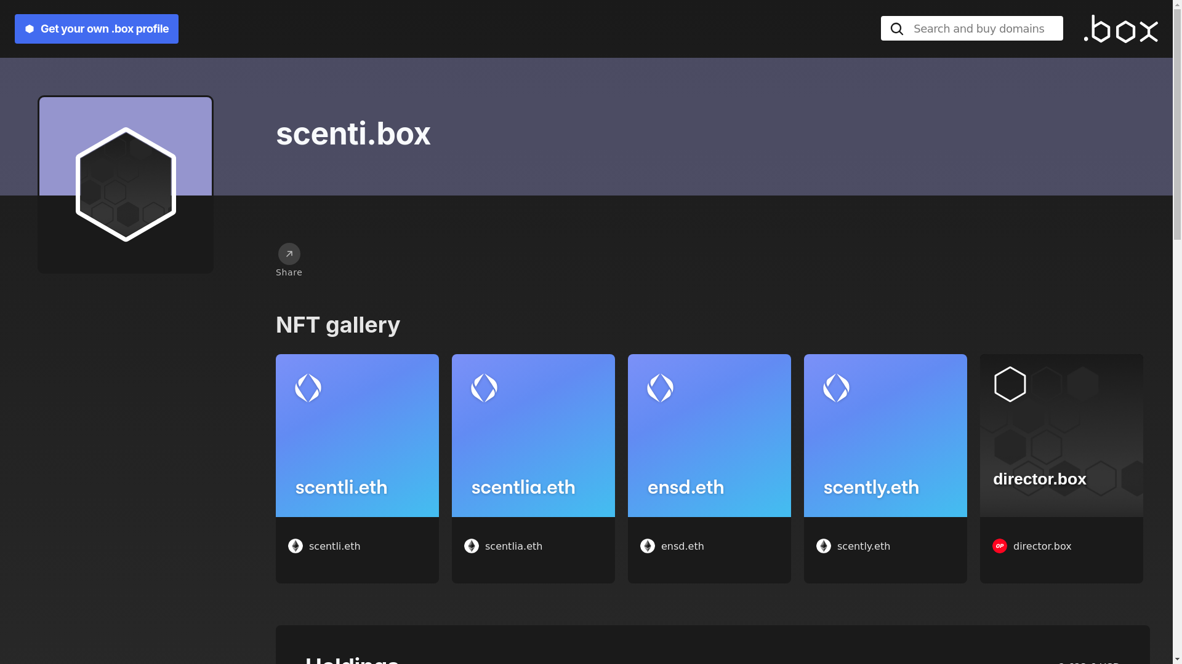The image size is (1182, 664).
Task: Click Ethereum chain icon beside scentli.eth
Action: 295,546
